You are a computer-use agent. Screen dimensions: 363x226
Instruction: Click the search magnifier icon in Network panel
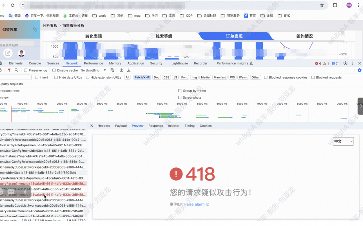[x=16, y=70]
